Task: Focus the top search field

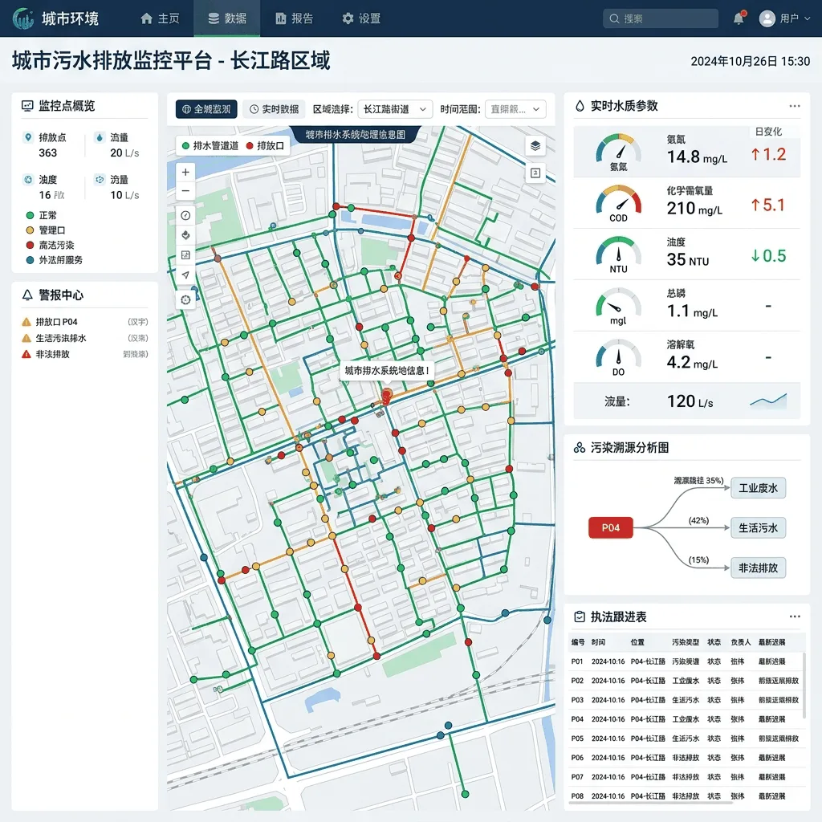Action: point(661,18)
